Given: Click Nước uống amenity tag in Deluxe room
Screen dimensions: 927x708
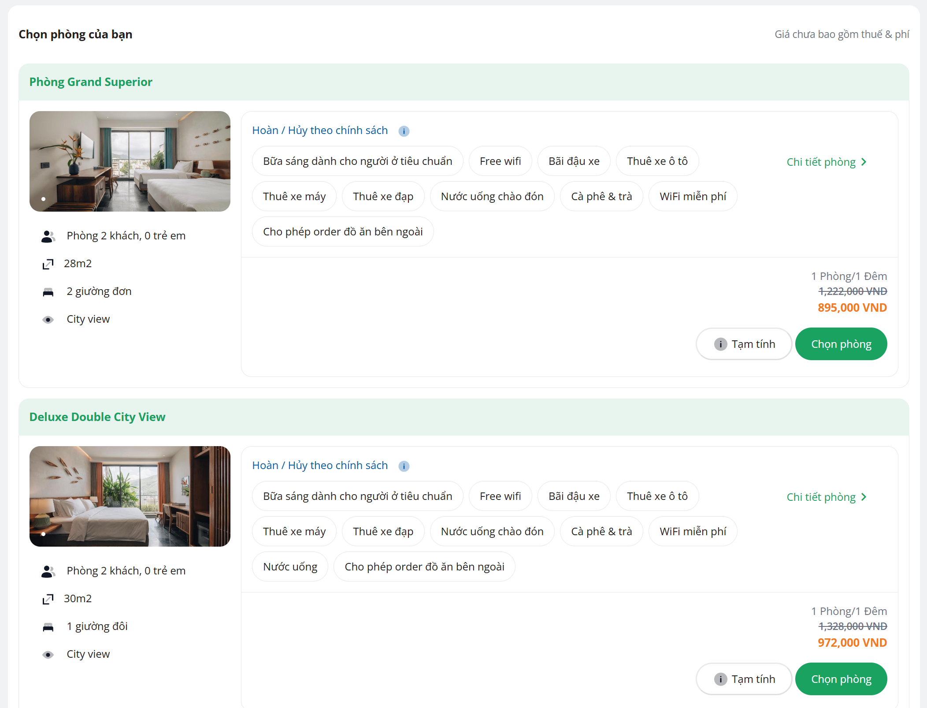Looking at the screenshot, I should [x=290, y=566].
